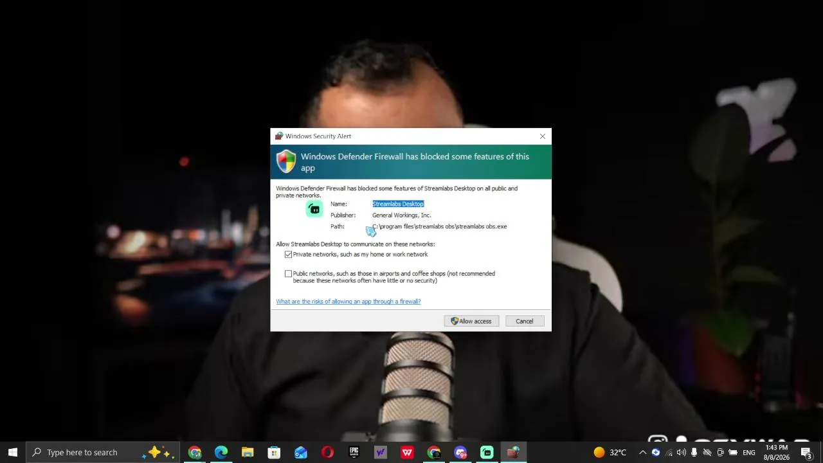Viewport: 823px width, 463px height.
Task: Show hidden system tray icons
Action: pyautogui.click(x=642, y=452)
